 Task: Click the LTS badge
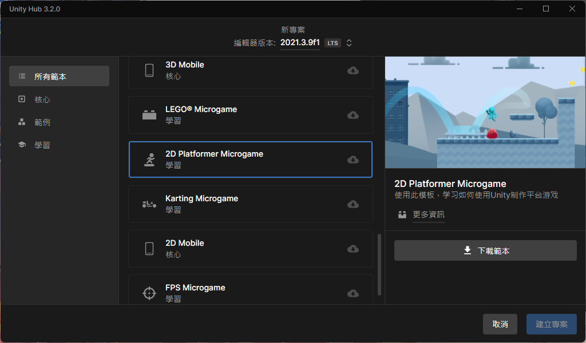coord(332,43)
